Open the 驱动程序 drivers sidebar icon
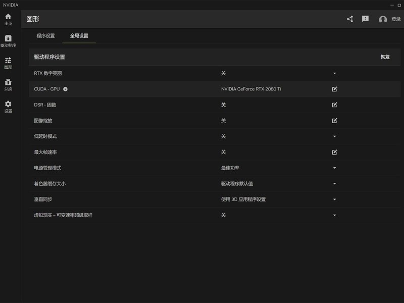404x303 pixels. coord(8,41)
